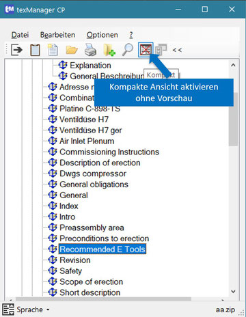Click the anchor icon beside Index
This screenshot has height=317, width=246.
pyautogui.click(x=53, y=206)
